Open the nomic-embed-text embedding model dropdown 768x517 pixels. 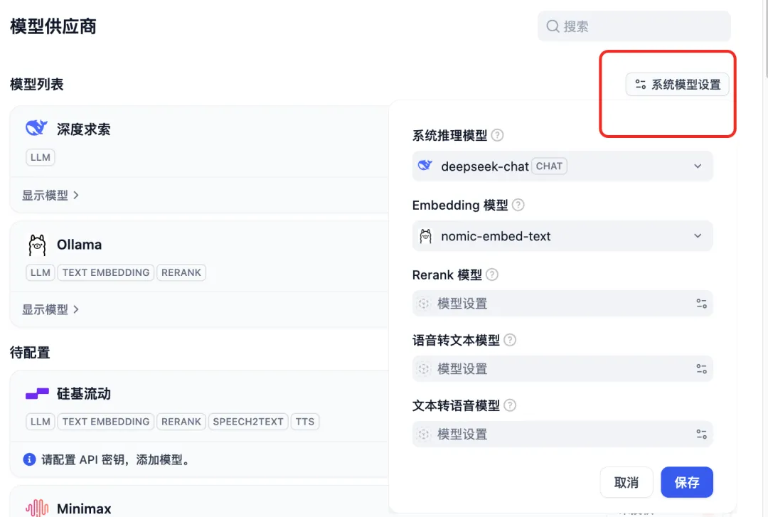(x=562, y=236)
